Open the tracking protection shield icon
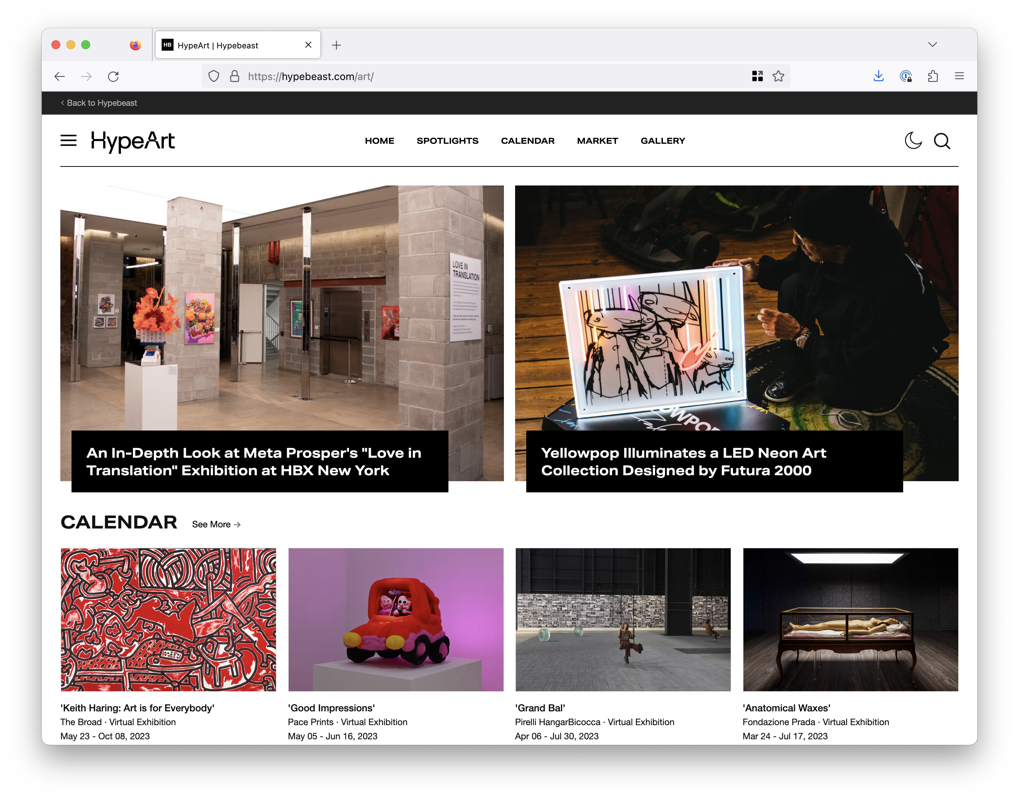This screenshot has height=800, width=1019. pos(213,76)
